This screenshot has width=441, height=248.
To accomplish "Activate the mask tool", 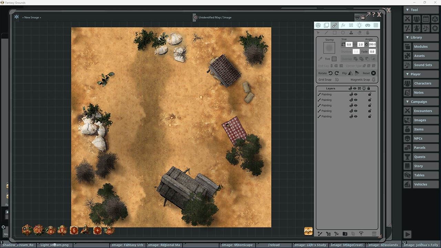I will 368,25.
